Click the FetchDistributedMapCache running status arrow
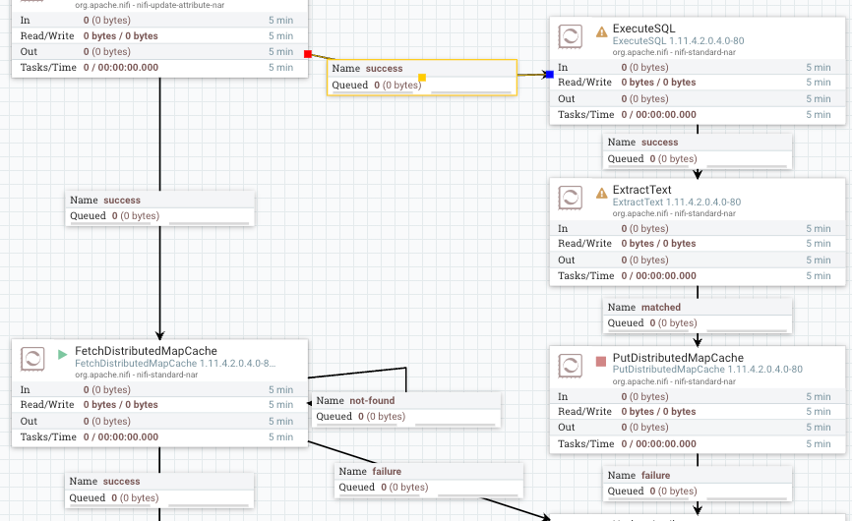Image resolution: width=852 pixels, height=521 pixels. coord(63,355)
